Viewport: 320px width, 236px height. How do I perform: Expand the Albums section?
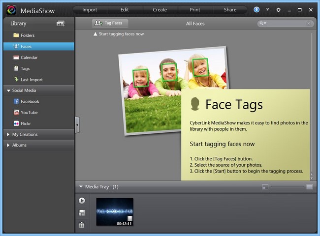tap(8, 145)
